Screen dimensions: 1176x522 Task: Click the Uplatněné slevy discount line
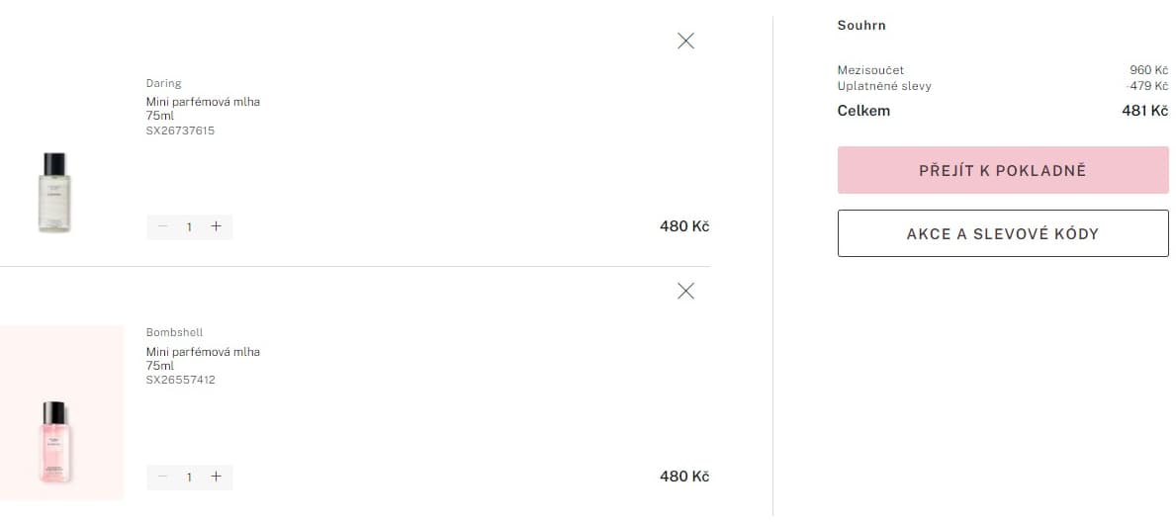(1003, 86)
